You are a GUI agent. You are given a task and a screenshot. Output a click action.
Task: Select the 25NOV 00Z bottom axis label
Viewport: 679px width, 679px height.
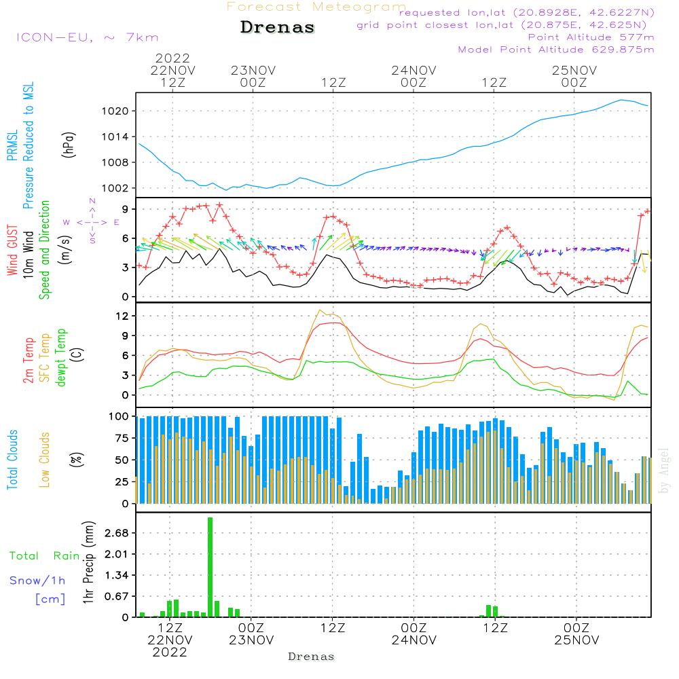tap(576, 634)
